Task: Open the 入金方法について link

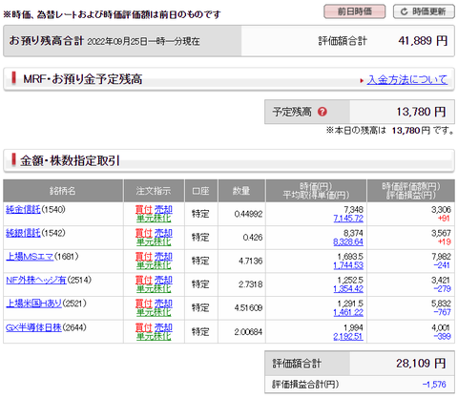Action: pyautogui.click(x=407, y=79)
